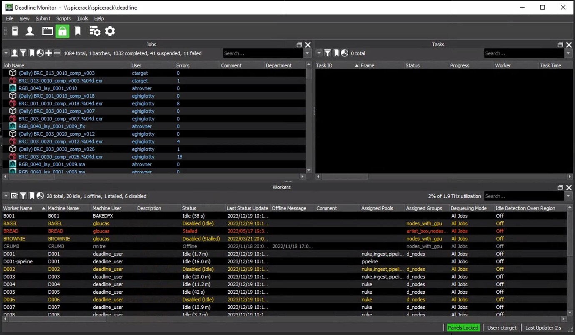Screen dimensions: 575x335
Task: Click the gear settings icon in main toolbar
Action: [x=110, y=31]
